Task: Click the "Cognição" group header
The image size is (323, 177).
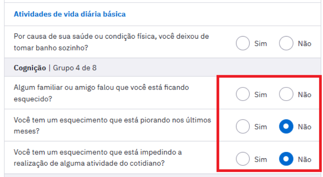Action: coord(30,68)
